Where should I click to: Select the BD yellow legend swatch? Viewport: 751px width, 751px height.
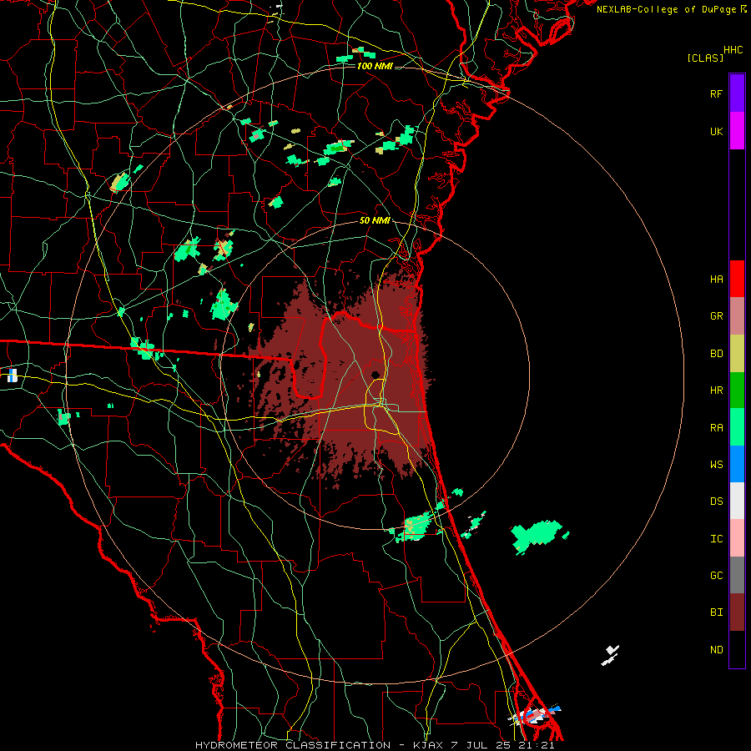737,354
